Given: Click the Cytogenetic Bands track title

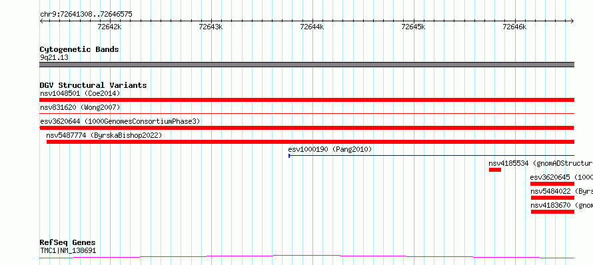Looking at the screenshot, I should (x=79, y=49).
